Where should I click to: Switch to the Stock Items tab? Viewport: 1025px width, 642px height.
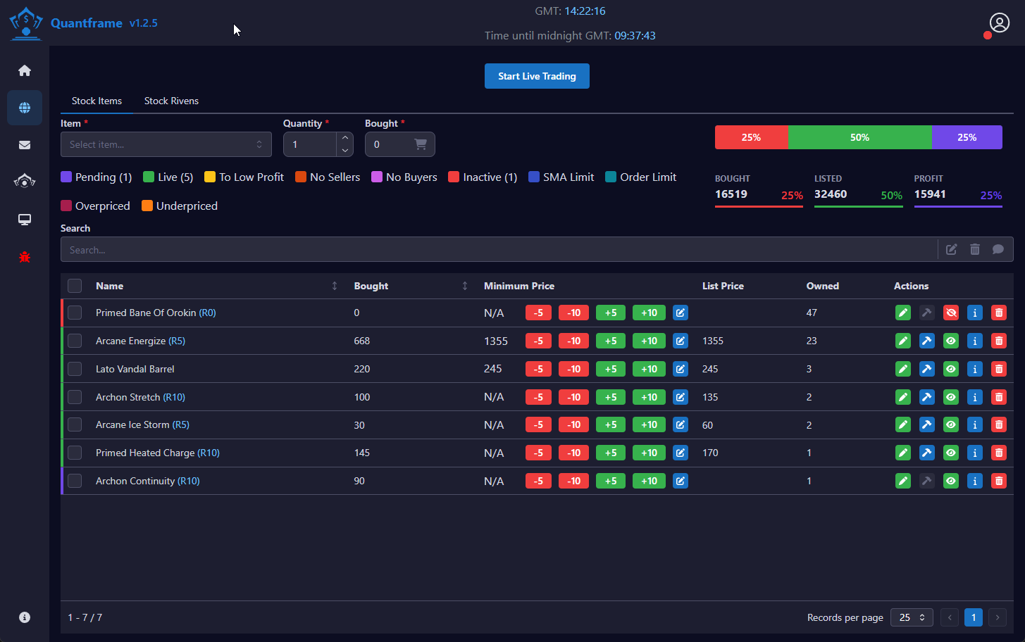97,101
